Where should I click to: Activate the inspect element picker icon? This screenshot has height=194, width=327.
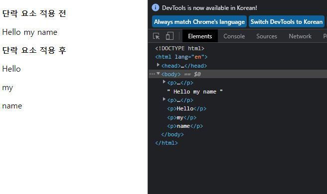tap(156, 36)
